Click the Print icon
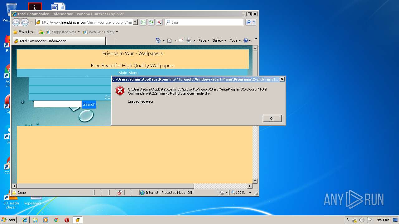399x224 pixels. coord(189,40)
